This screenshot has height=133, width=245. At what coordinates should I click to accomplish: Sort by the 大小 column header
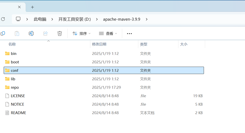tap(184, 44)
